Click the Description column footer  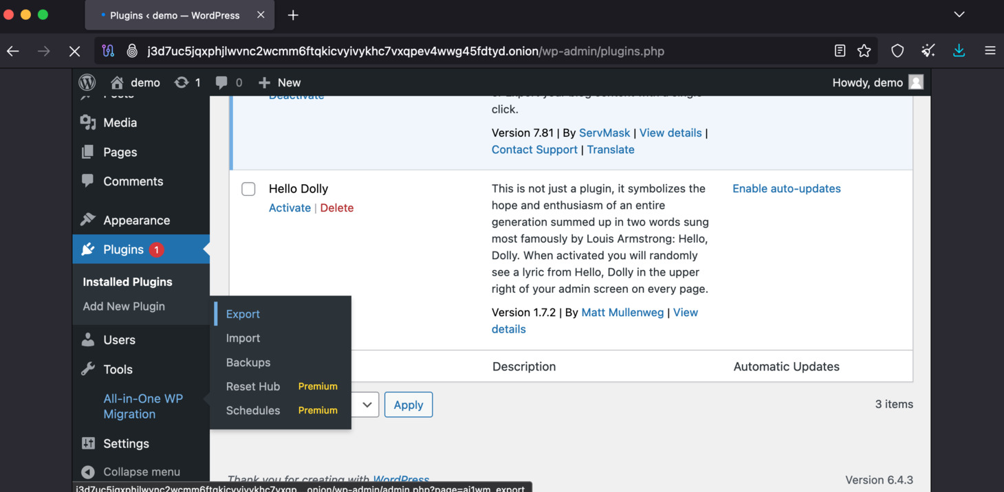(524, 366)
